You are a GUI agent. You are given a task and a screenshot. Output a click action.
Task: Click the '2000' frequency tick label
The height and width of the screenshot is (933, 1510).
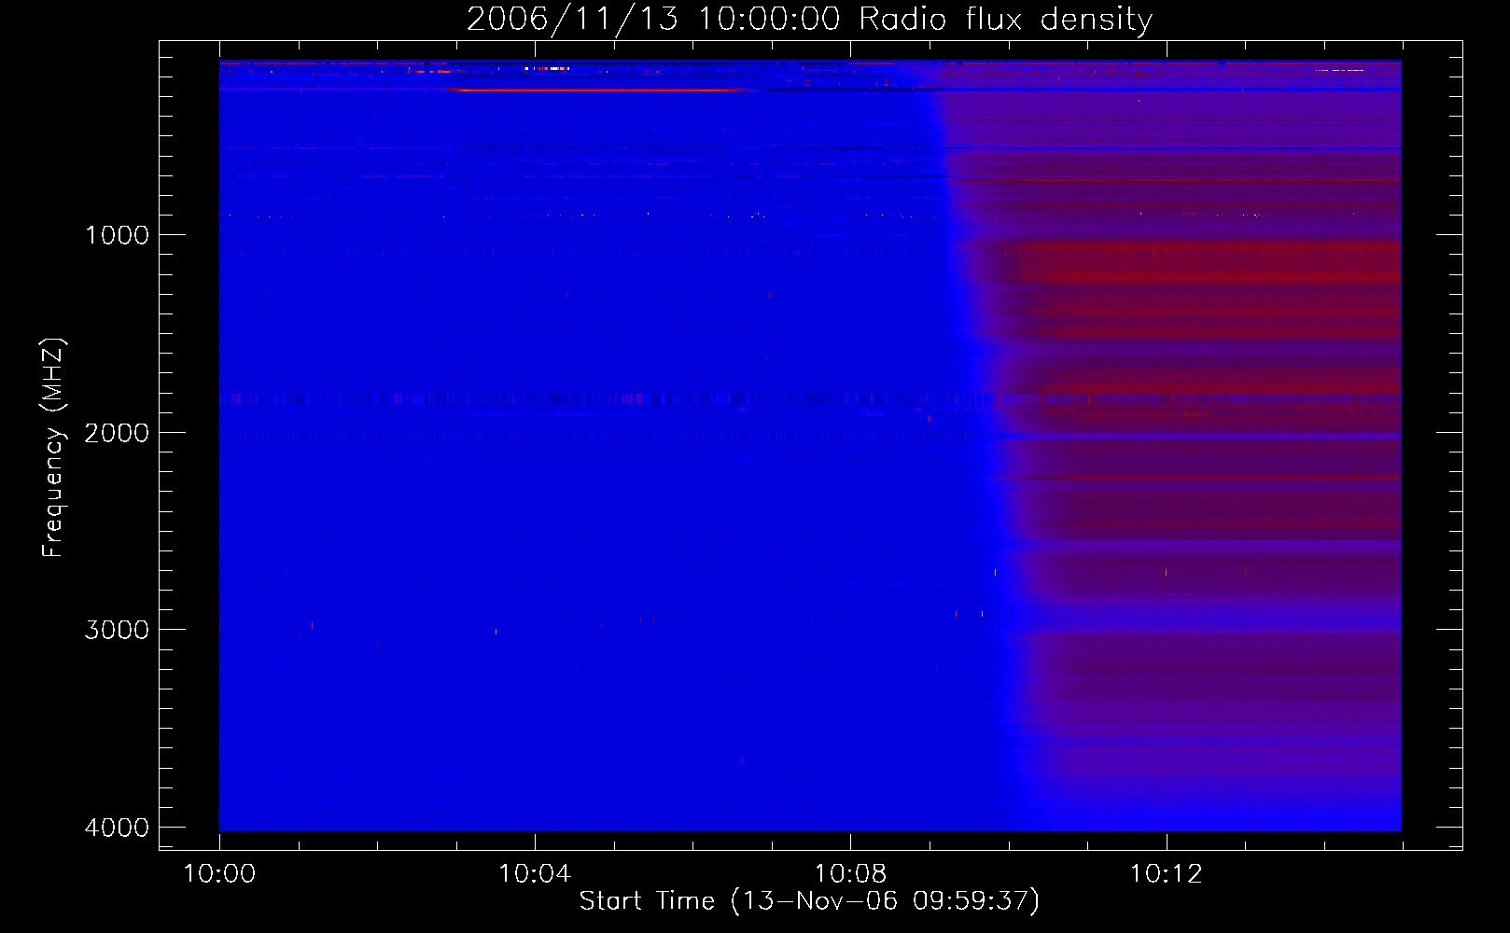click(117, 433)
